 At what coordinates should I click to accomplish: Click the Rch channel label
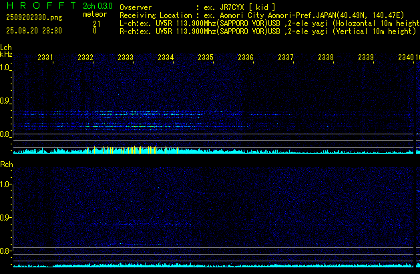6,164
